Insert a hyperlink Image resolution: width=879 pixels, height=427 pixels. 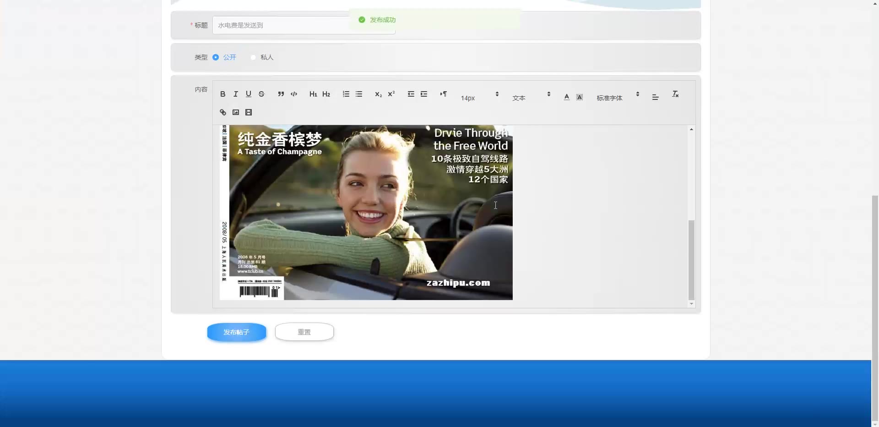[223, 112]
